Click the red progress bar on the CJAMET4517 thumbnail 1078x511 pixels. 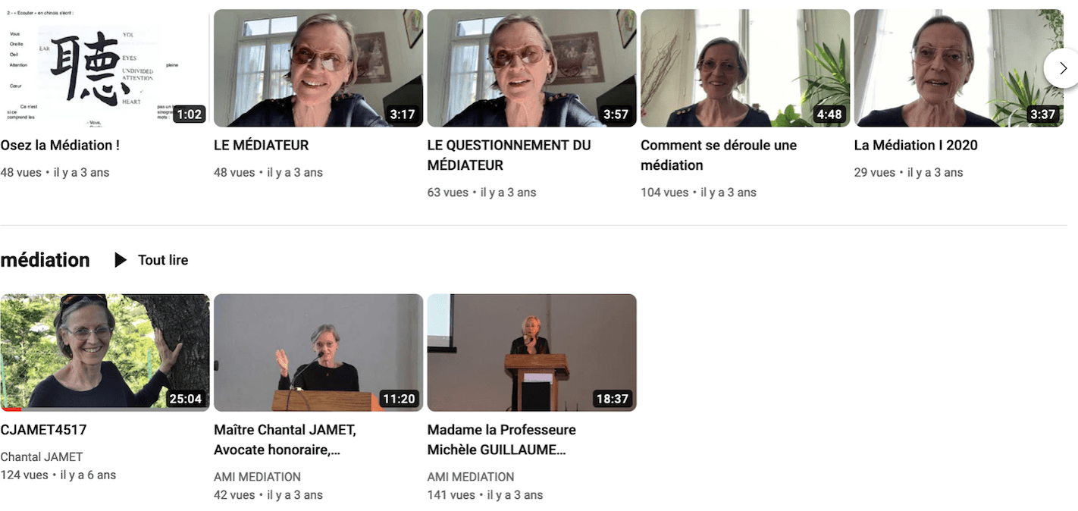pyautogui.click(x=11, y=409)
